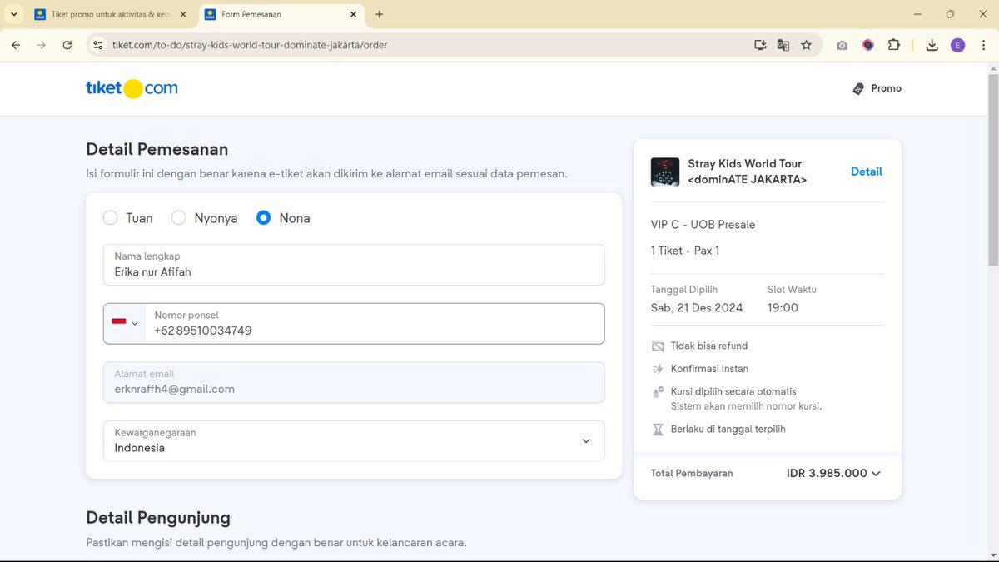Open the colorful circular lens extension
The image size is (999, 562).
pos(868,45)
